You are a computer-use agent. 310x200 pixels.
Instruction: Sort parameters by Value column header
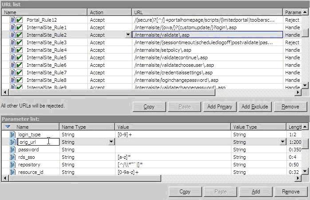(173, 127)
